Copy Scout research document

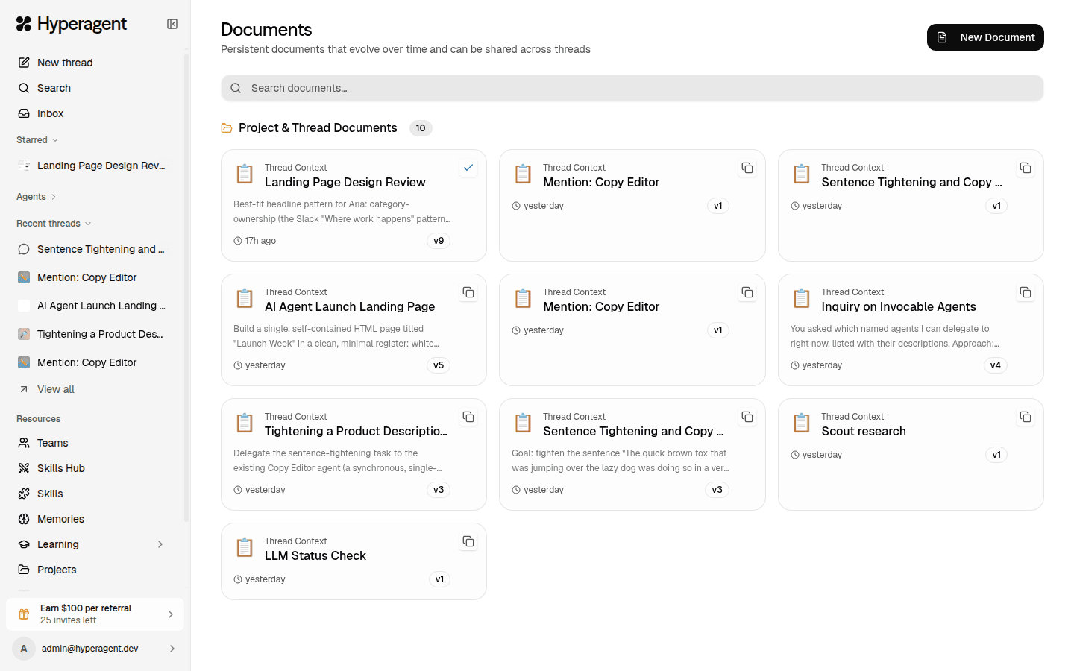(x=1026, y=417)
